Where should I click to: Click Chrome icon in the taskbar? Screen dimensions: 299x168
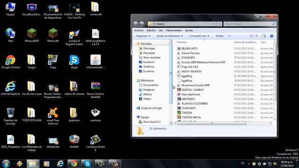tap(74, 164)
